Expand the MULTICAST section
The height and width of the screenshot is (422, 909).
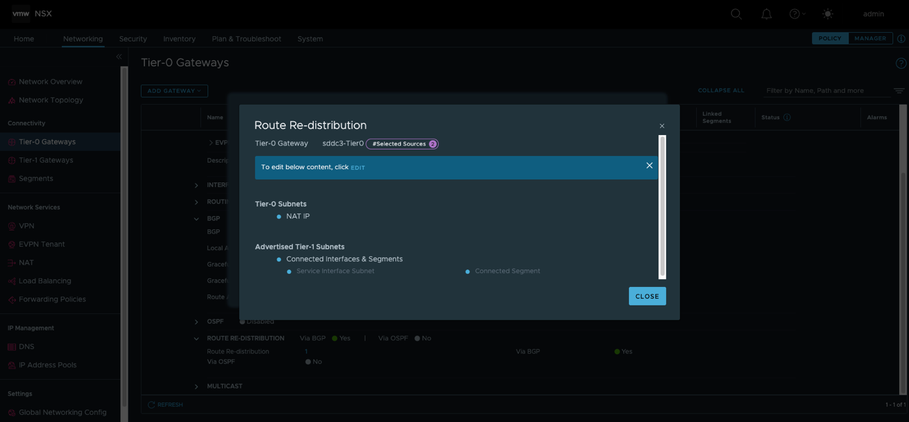(x=196, y=386)
